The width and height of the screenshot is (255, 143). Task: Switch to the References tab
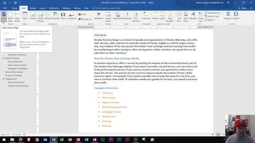click(54, 8)
